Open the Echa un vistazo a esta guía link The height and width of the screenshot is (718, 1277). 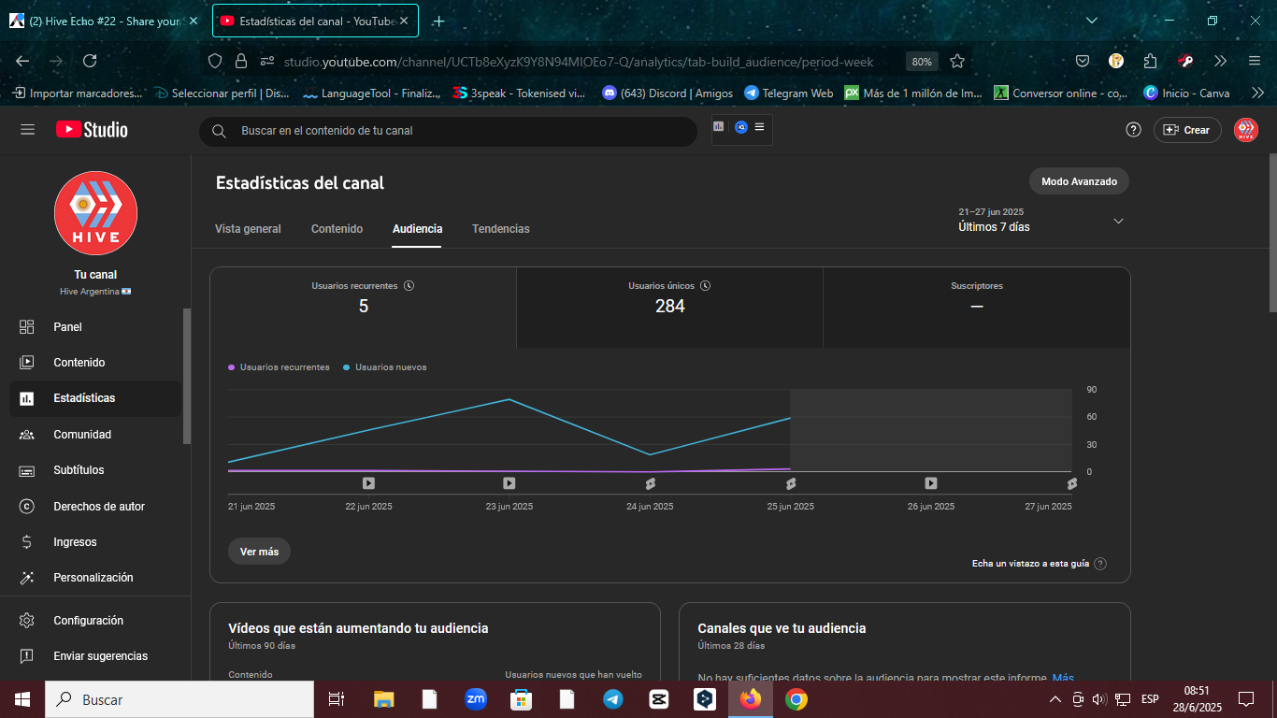[x=1030, y=564]
